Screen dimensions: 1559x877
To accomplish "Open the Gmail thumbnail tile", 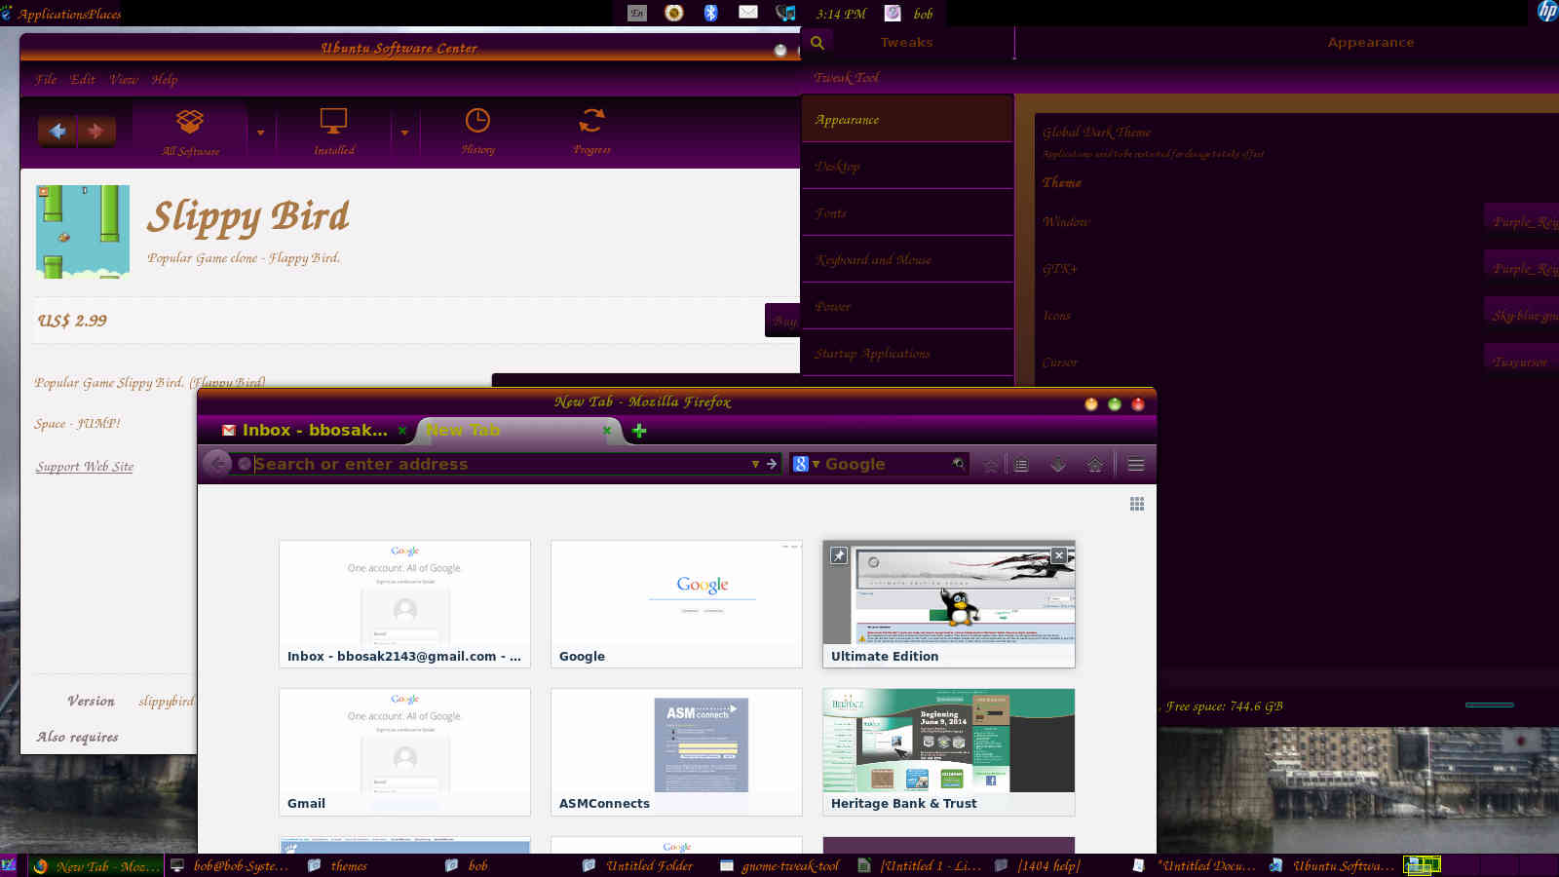I will (404, 752).
